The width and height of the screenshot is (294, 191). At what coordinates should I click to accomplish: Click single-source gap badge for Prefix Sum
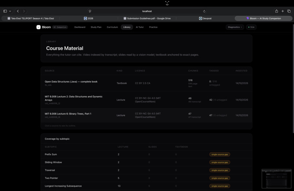tap(220, 155)
